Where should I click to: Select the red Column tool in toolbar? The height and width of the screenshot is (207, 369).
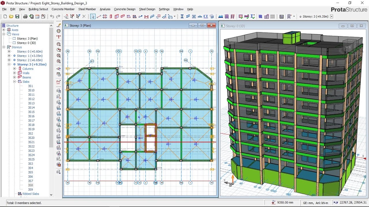(111, 17)
